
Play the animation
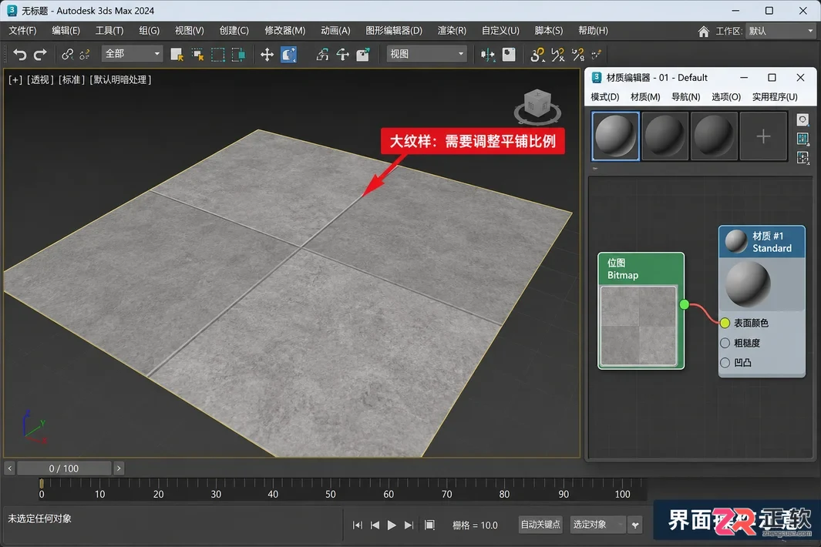click(x=391, y=525)
